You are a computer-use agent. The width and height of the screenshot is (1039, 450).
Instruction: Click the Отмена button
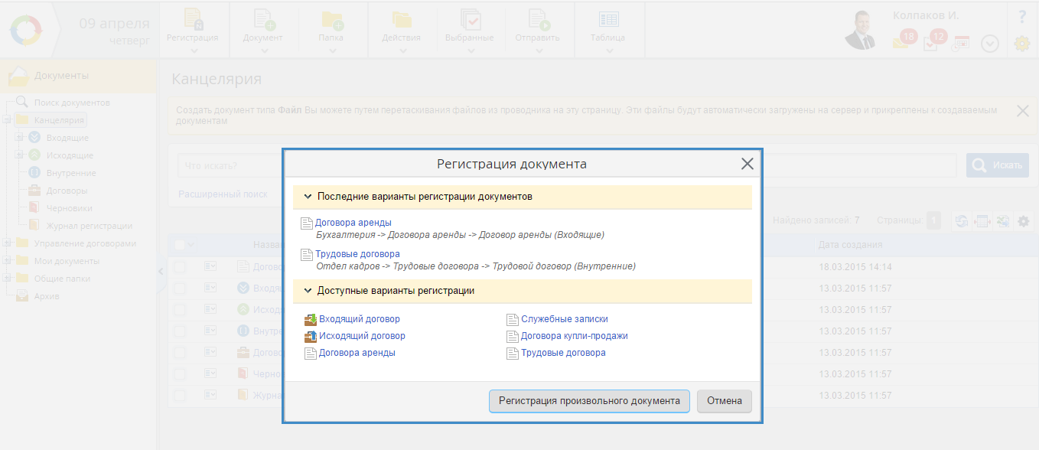pyautogui.click(x=724, y=401)
